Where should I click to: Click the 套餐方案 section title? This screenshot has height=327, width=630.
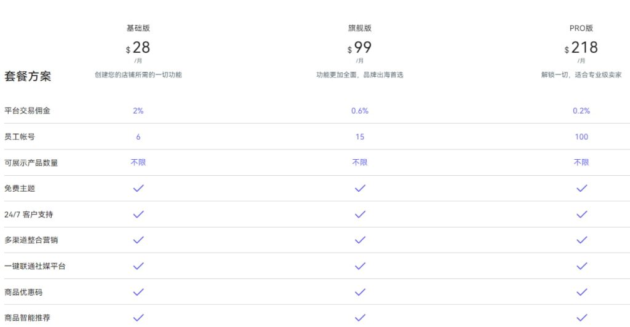pyautogui.click(x=28, y=76)
